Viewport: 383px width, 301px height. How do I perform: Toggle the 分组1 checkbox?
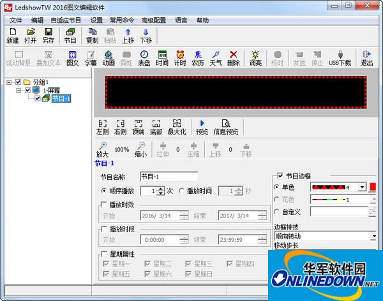(x=18, y=82)
